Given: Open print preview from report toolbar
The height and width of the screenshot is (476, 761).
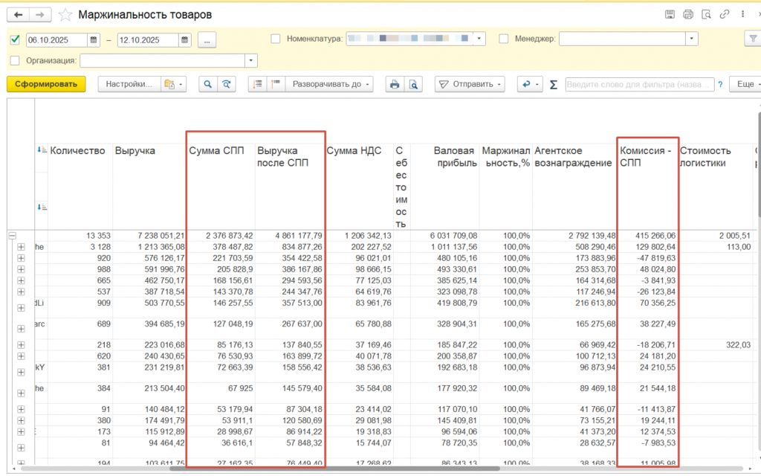Looking at the screenshot, I should pyautogui.click(x=413, y=84).
